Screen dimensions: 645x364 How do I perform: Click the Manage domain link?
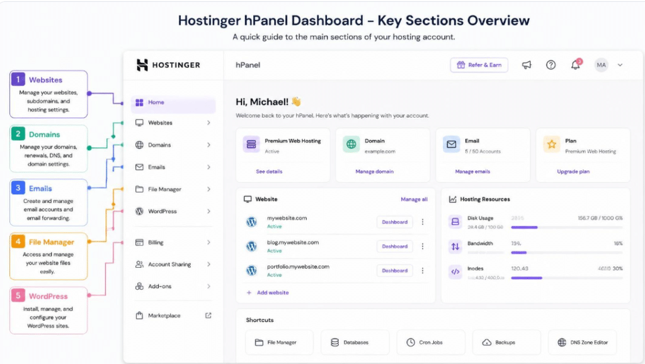coord(374,172)
